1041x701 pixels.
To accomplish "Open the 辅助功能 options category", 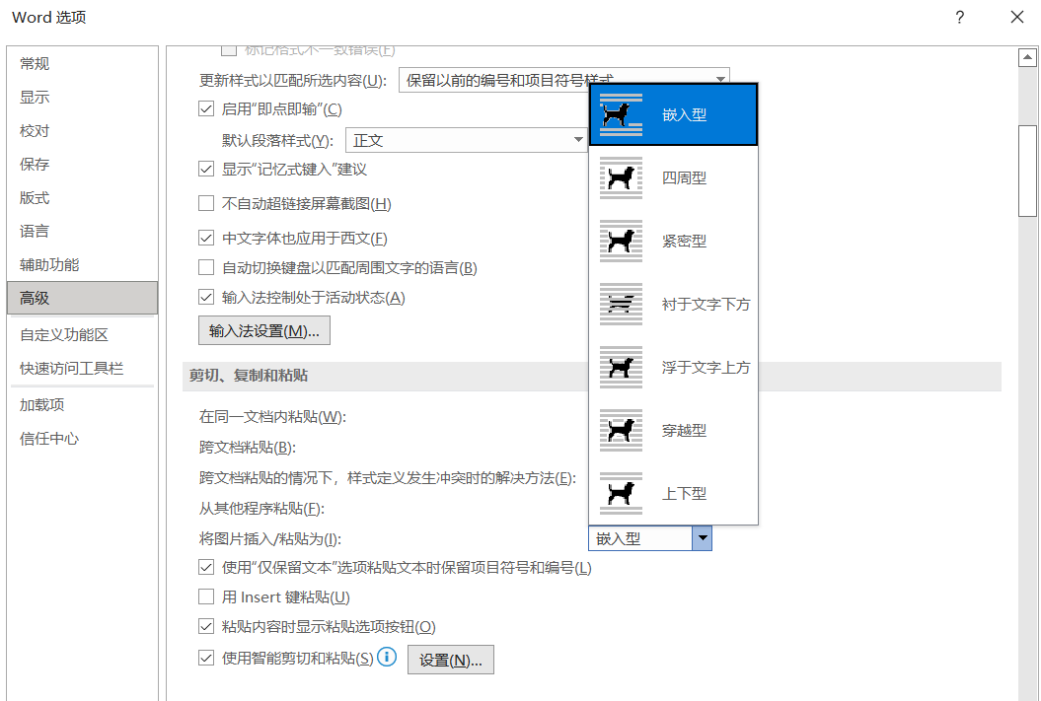I will pyautogui.click(x=82, y=264).
